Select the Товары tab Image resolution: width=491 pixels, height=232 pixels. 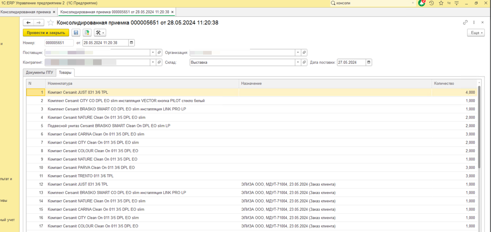click(65, 72)
